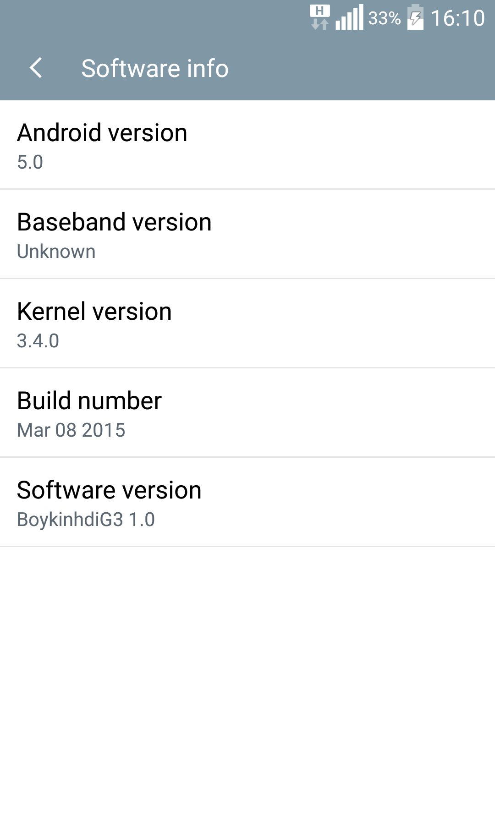Tap the Build number entry
The height and width of the screenshot is (822, 495).
[x=247, y=412]
